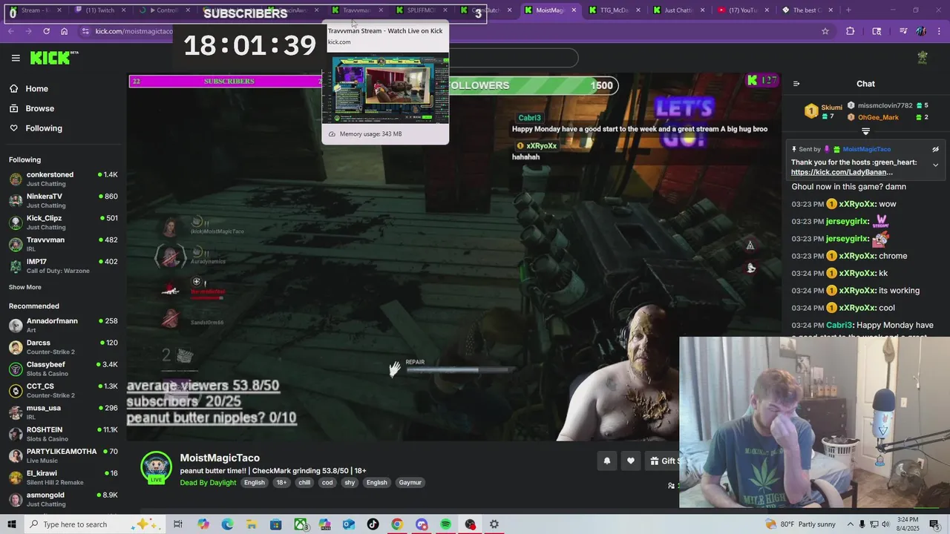Viewport: 950px width, 534px height.
Task: Collapse the chat panel
Action: pos(796,84)
